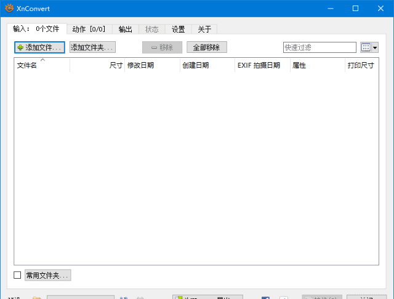Open the 输出 (Output) tab
This screenshot has height=299, width=394.
point(125,29)
